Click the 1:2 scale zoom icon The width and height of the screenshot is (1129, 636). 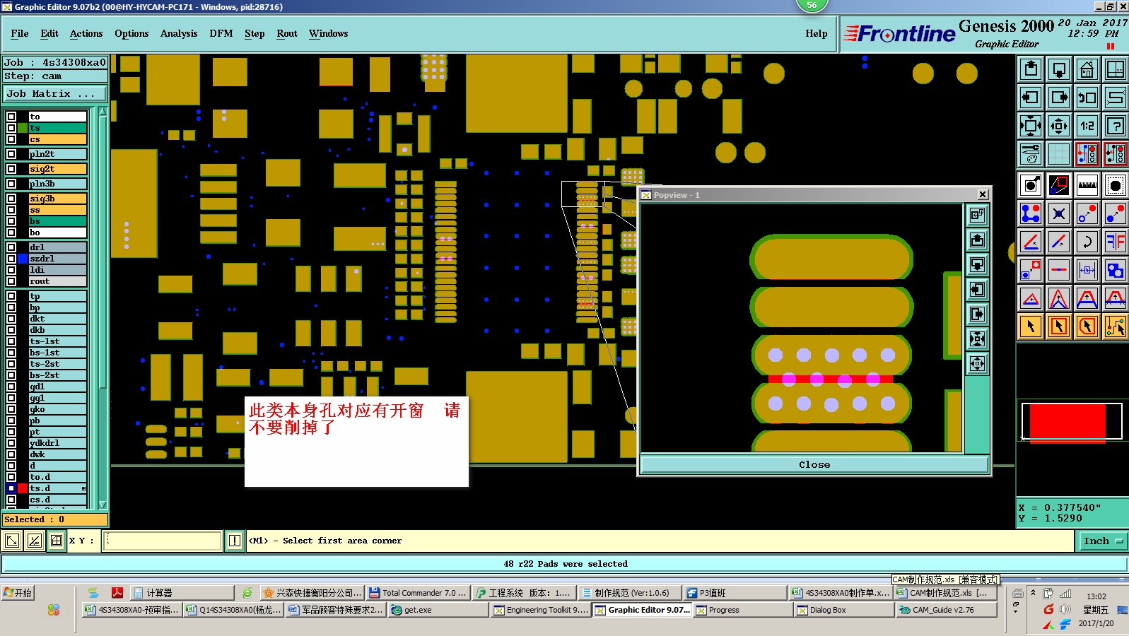[1087, 126]
